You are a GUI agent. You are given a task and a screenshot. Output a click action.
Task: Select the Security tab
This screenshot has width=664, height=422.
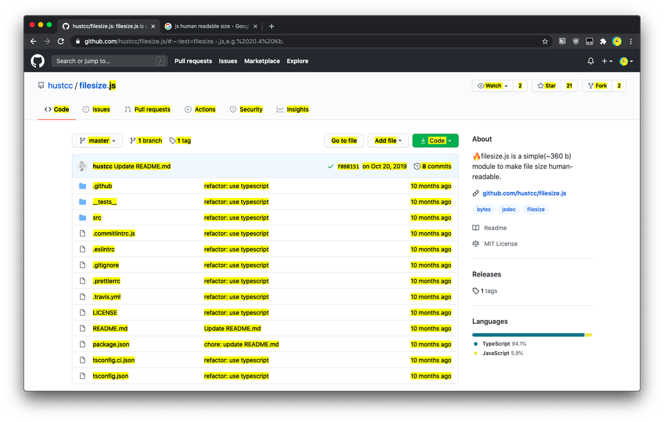pos(246,109)
